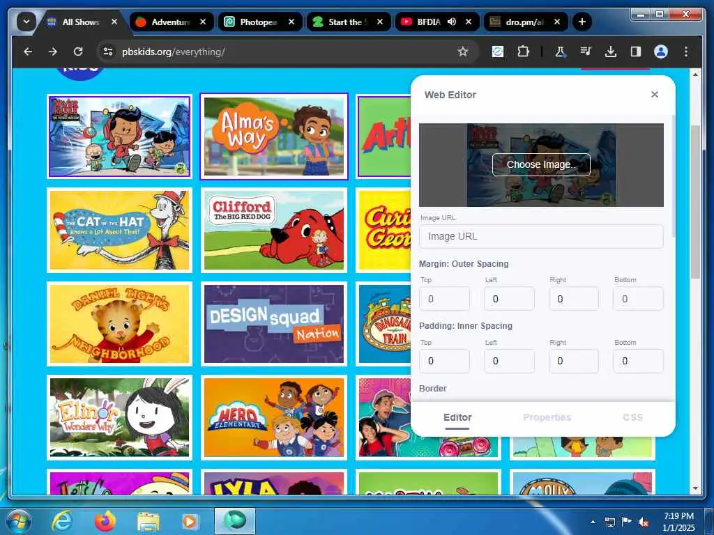Click the Margin Right field
The image size is (714, 535).
(574, 299)
